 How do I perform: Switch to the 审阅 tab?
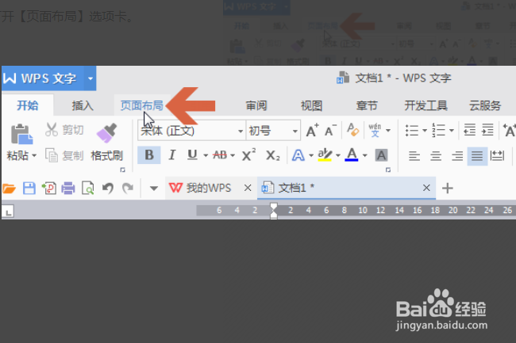[x=256, y=105]
